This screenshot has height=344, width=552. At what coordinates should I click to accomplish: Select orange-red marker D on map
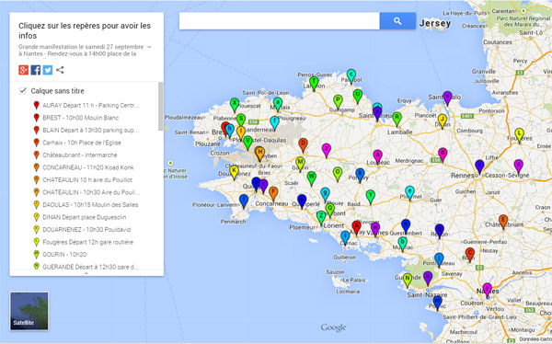(303, 144)
